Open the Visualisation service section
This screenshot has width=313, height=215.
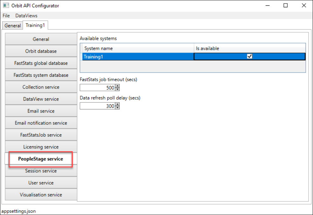coord(41,195)
